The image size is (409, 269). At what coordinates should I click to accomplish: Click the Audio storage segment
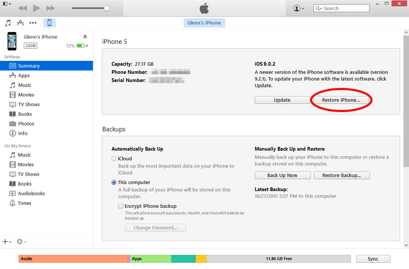[73, 259]
